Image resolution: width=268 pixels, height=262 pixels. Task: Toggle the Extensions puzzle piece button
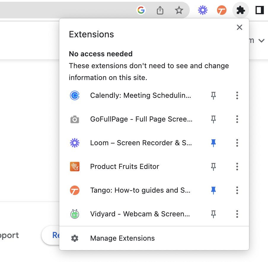(x=241, y=10)
